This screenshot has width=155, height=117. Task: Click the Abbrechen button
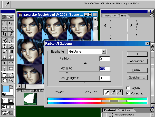click(137, 61)
